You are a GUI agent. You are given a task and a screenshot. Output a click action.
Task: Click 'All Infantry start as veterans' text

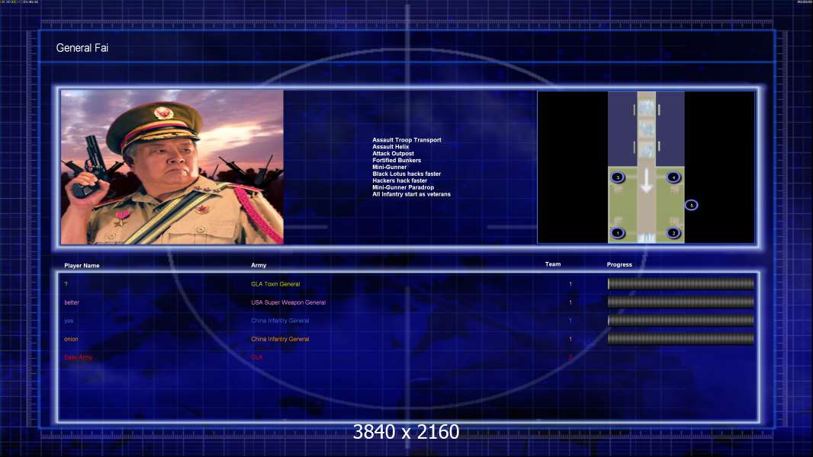(x=411, y=194)
